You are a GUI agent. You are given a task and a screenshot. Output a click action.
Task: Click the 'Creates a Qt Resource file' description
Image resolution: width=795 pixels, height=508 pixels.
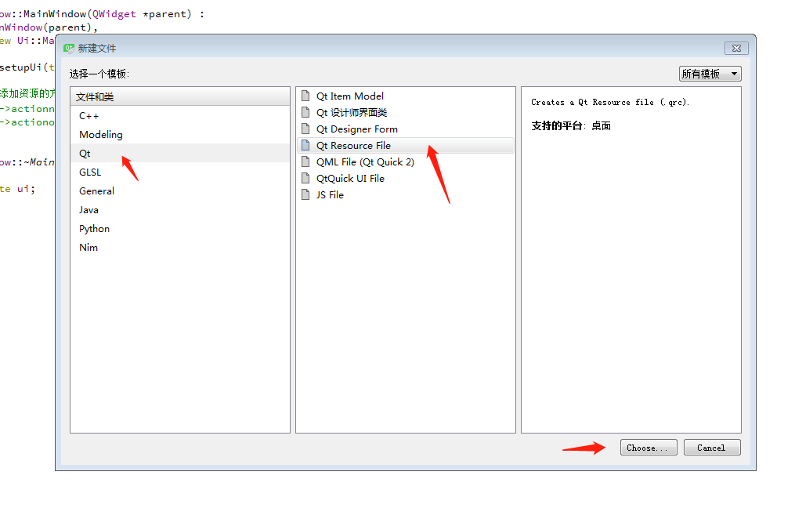610,102
